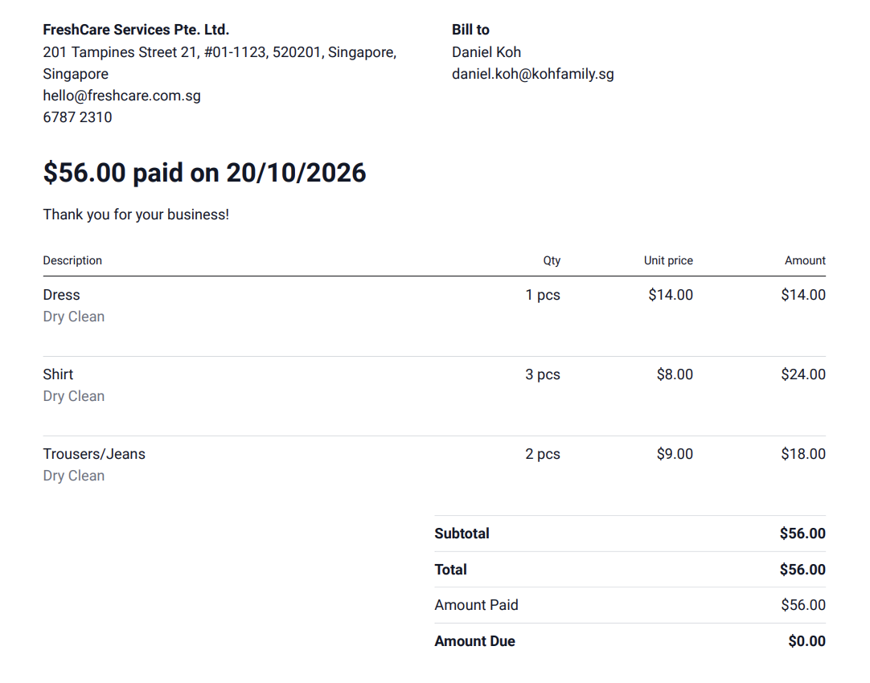Select the Dress item description
870x683 pixels.
click(62, 295)
